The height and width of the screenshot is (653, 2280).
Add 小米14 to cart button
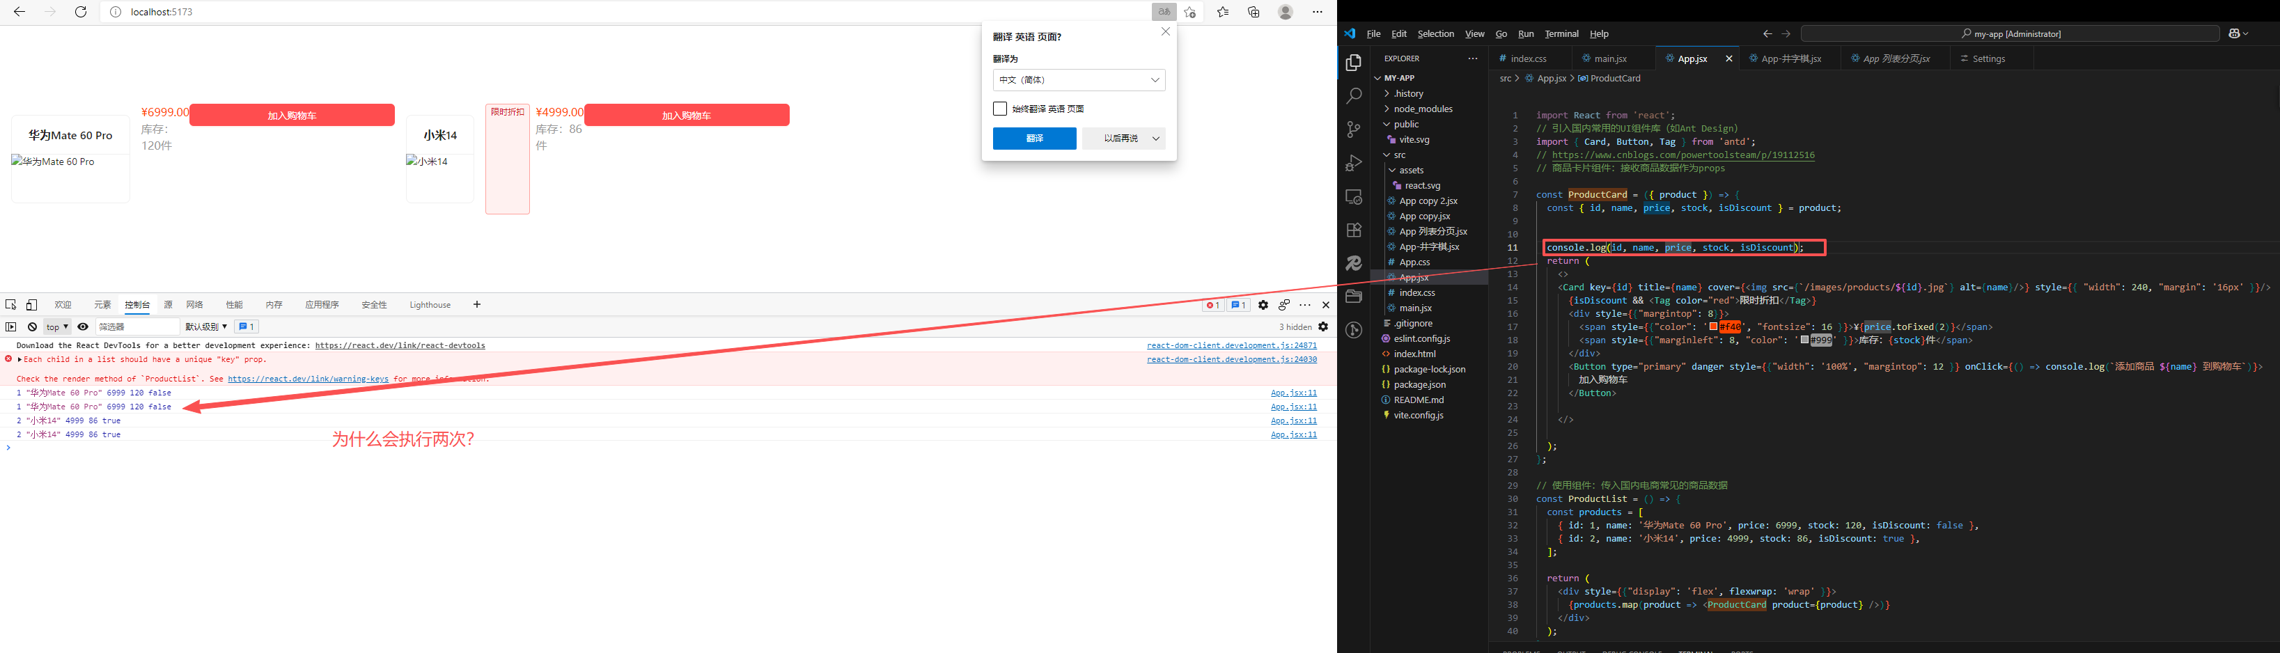(687, 115)
